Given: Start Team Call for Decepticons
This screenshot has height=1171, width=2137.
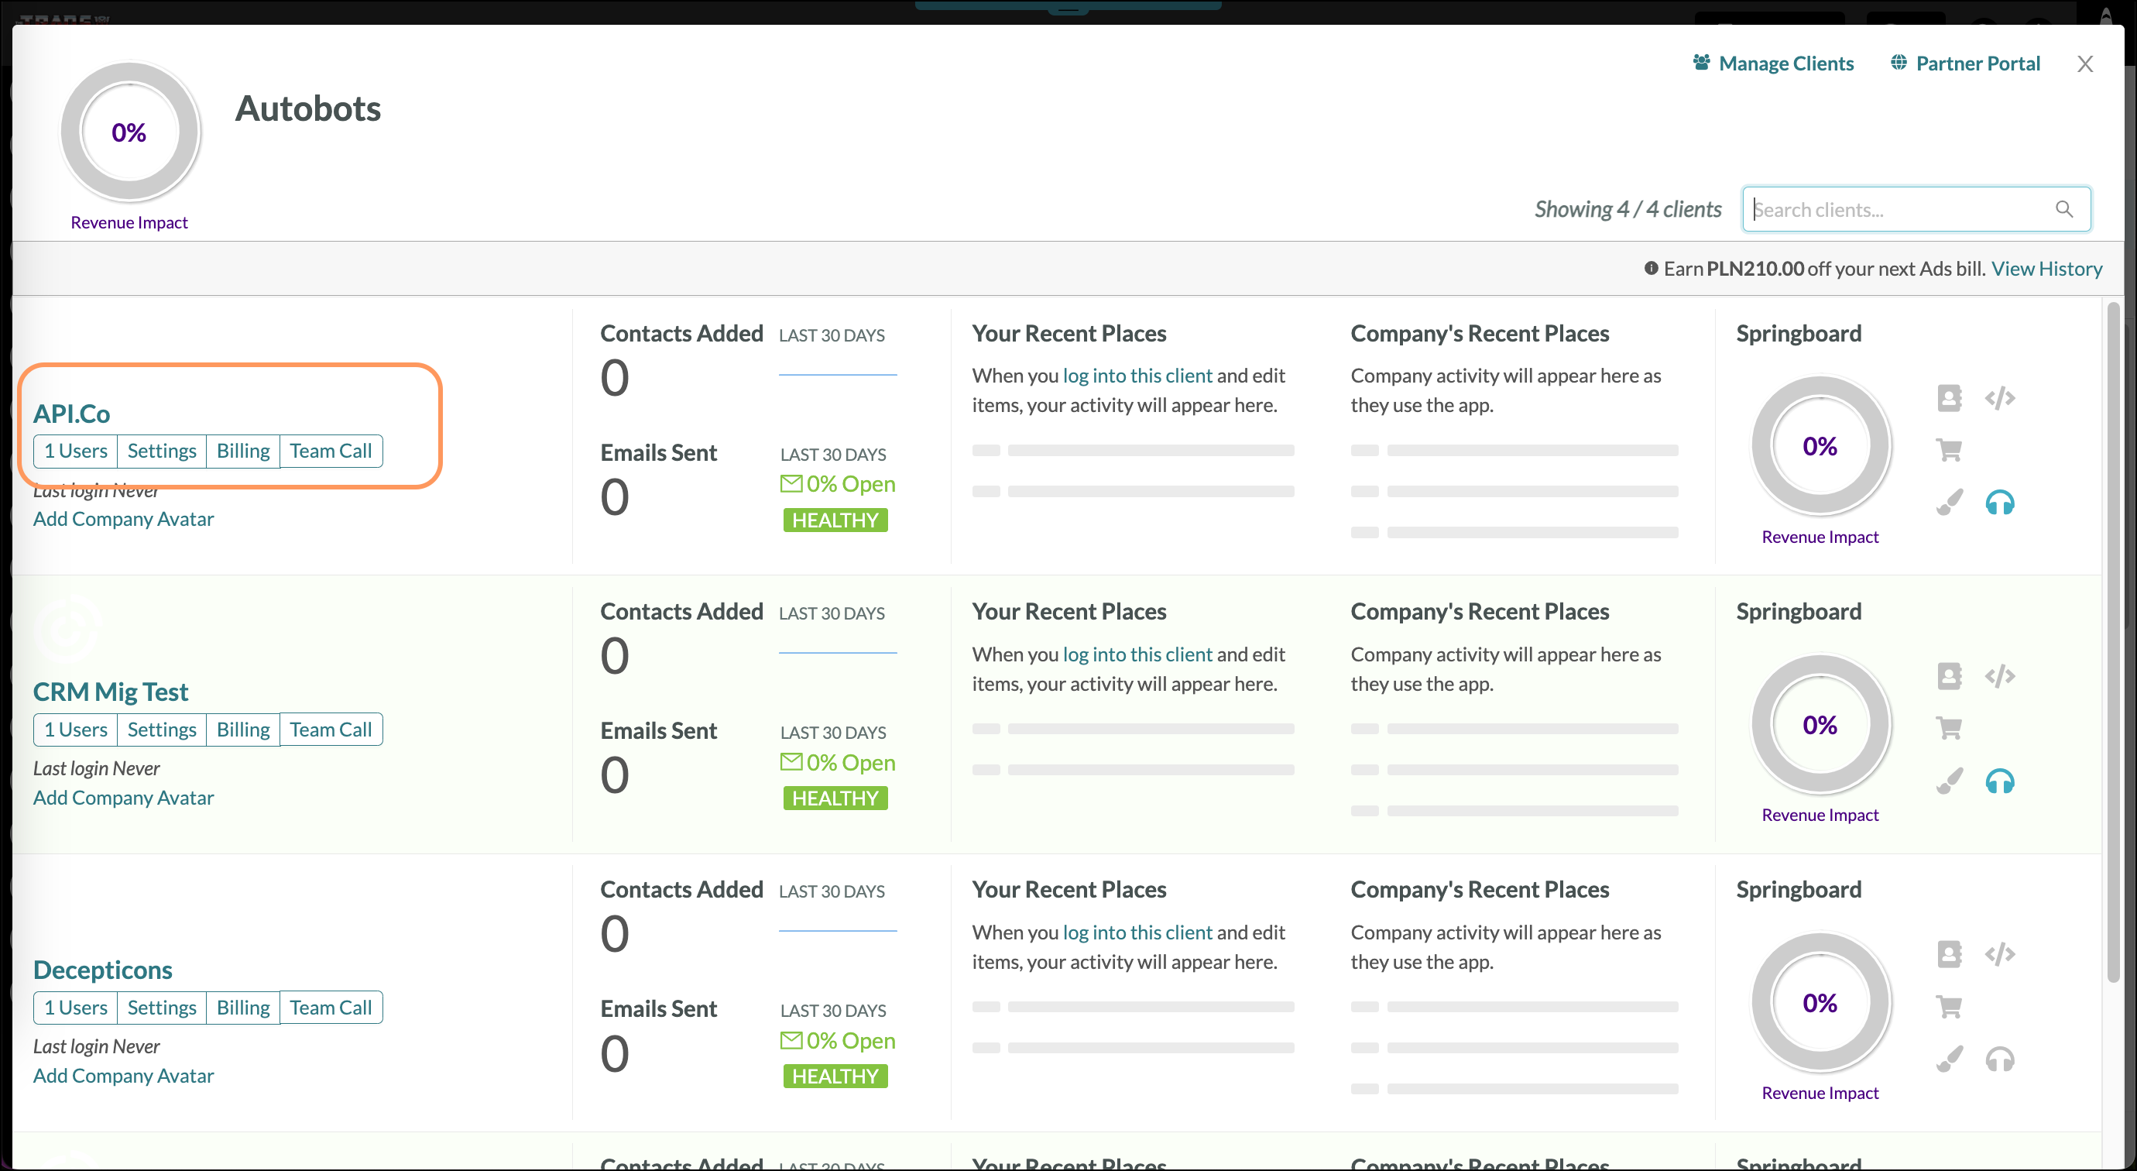Looking at the screenshot, I should [x=331, y=1008].
